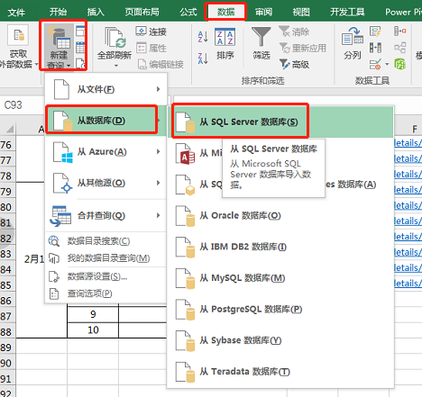422x397 pixels.
Task: Switch to the 开发工具 tab
Action: point(347,12)
